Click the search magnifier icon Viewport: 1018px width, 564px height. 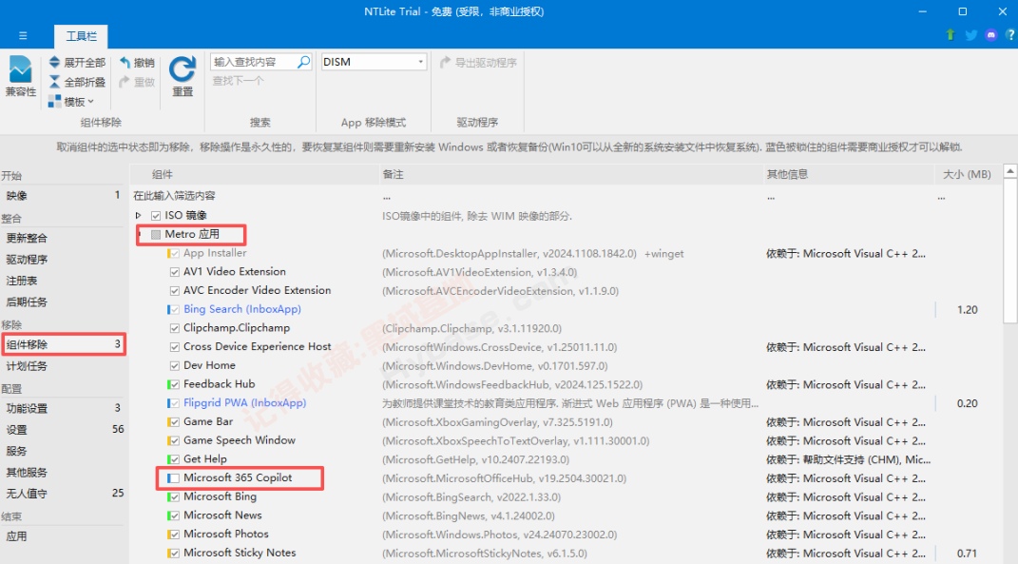(x=303, y=62)
